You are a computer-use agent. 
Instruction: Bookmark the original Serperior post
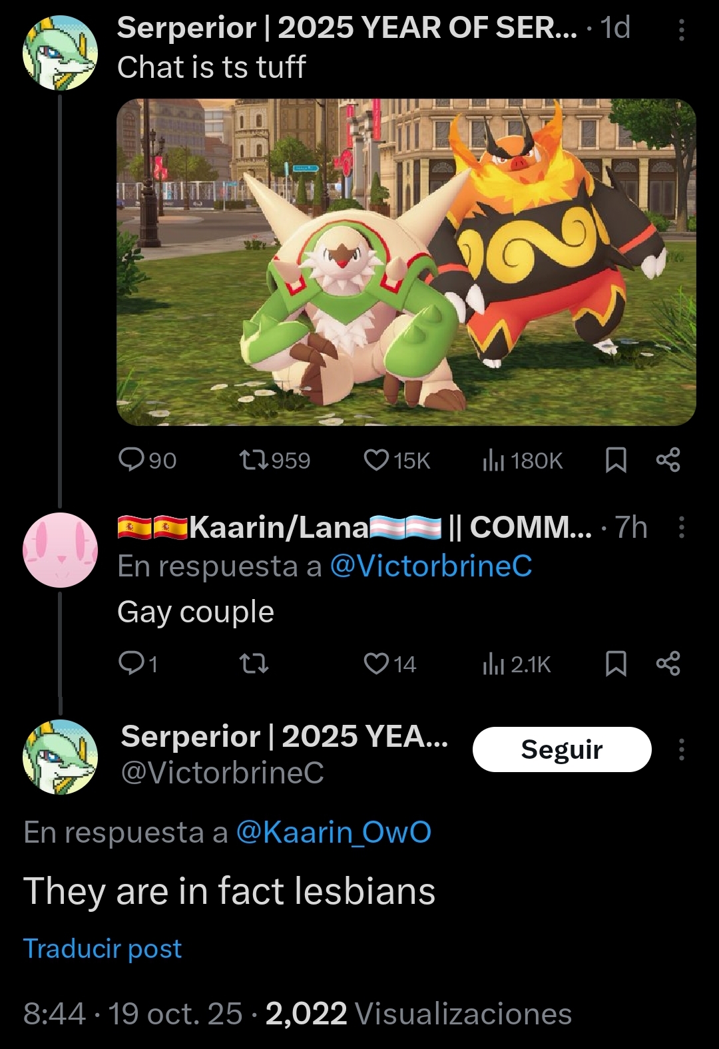click(x=616, y=460)
